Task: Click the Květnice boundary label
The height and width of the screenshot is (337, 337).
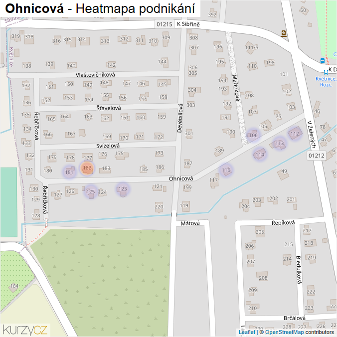Action: pyautogui.click(x=11, y=57)
